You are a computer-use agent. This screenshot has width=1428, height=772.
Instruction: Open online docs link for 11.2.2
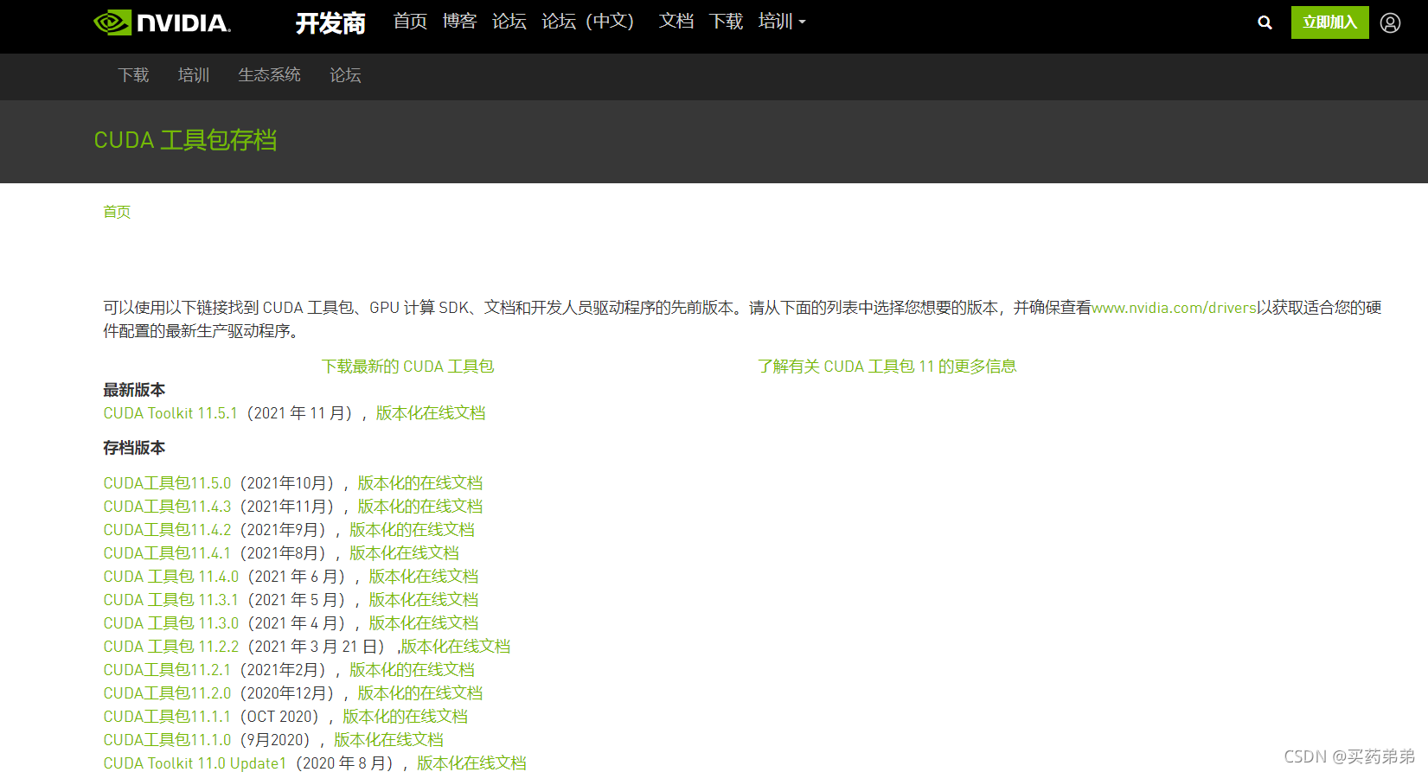[456, 647]
